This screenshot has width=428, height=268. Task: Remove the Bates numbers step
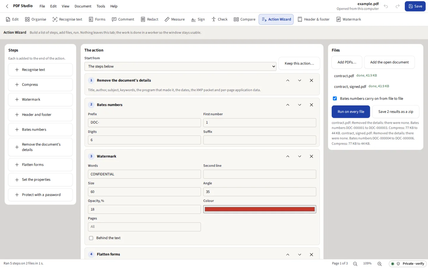[x=311, y=105]
